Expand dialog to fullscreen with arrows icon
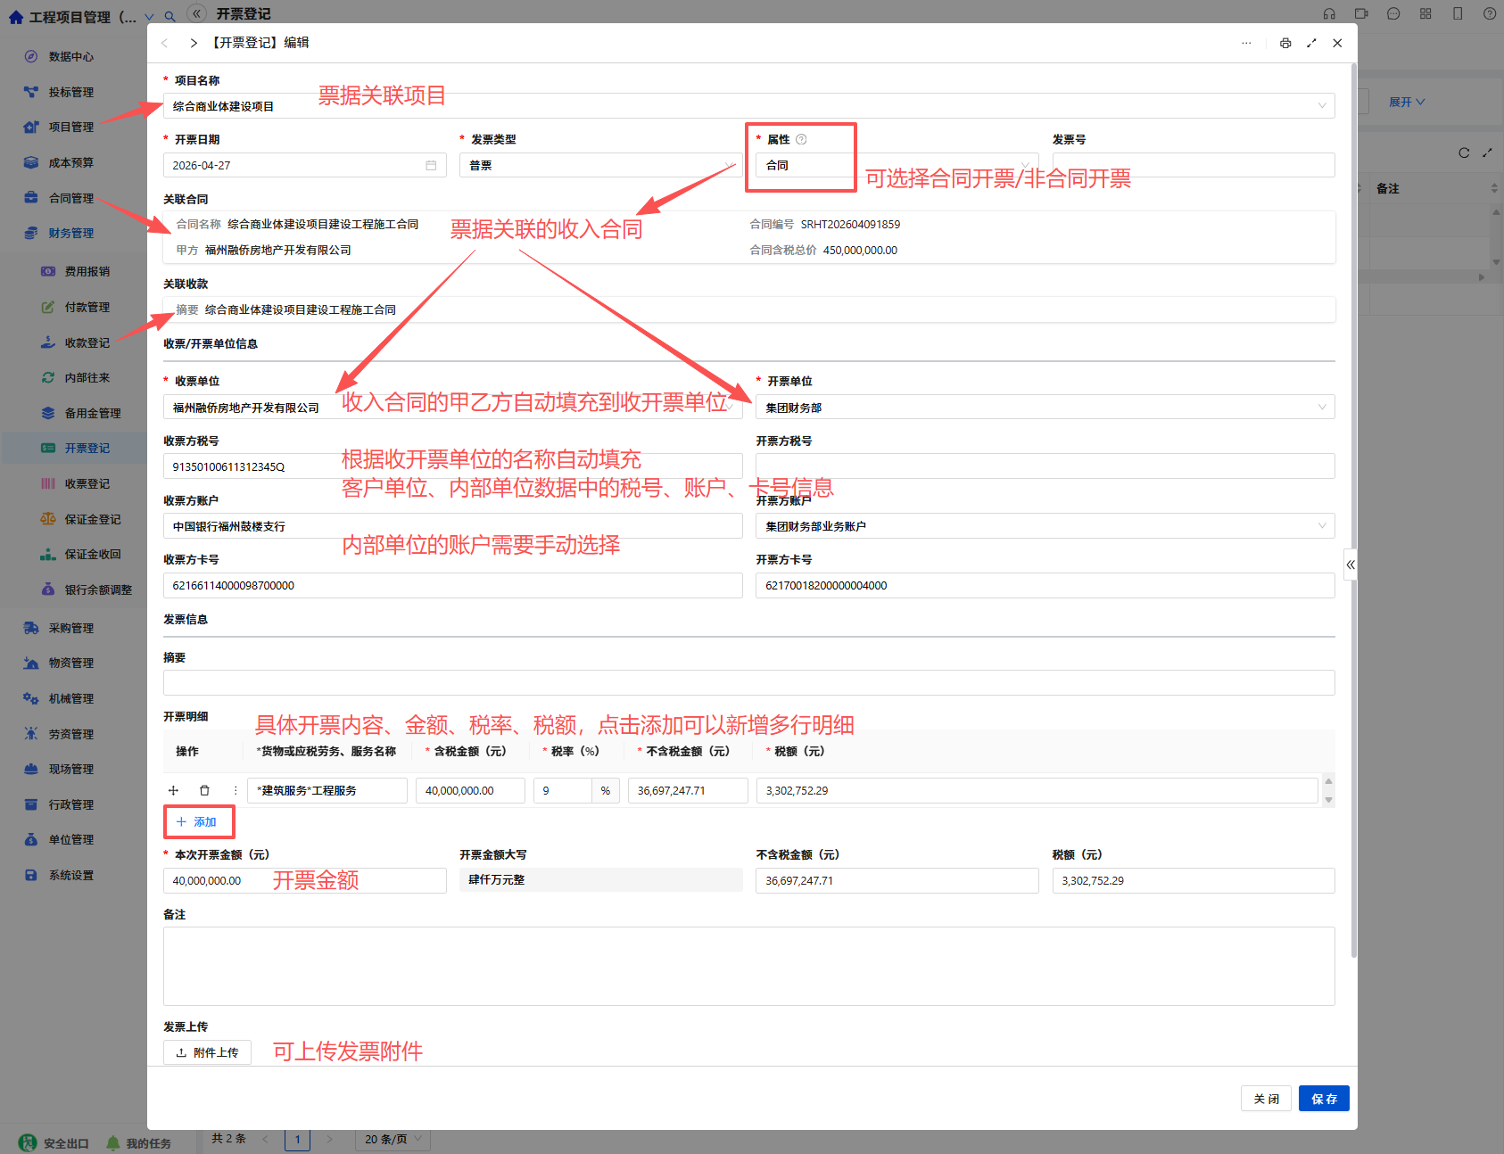This screenshot has width=1504, height=1154. click(1311, 43)
